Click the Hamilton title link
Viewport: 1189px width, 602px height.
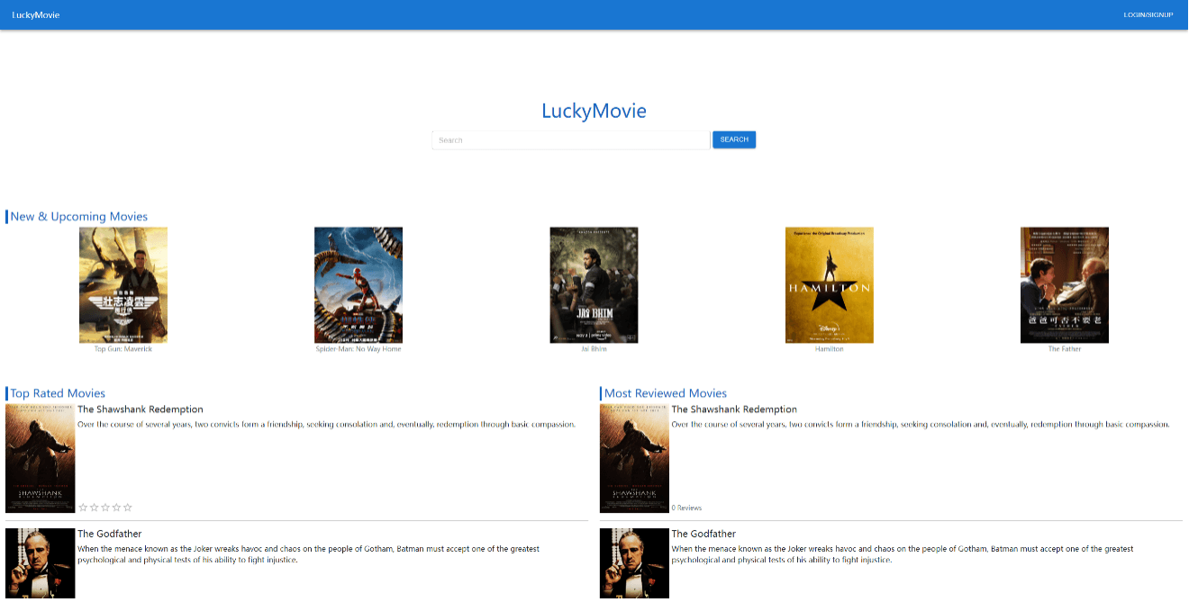(x=830, y=349)
